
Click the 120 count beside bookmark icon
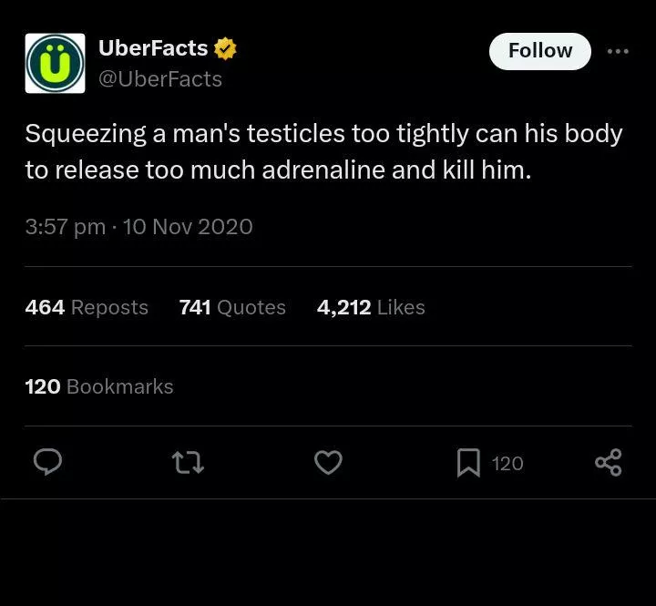click(507, 464)
